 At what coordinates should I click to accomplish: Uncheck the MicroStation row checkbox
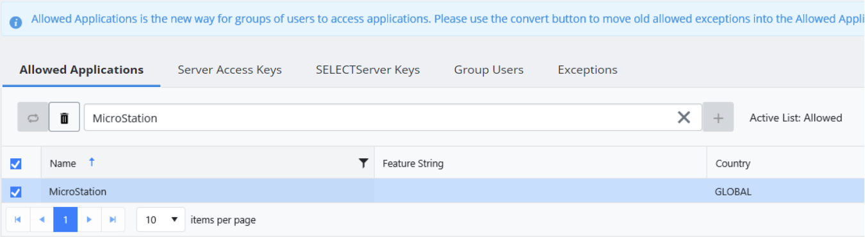pyautogui.click(x=16, y=192)
